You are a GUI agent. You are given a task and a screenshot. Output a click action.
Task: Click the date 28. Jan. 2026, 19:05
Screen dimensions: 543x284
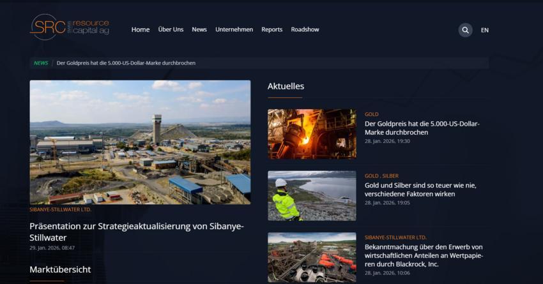tap(387, 203)
